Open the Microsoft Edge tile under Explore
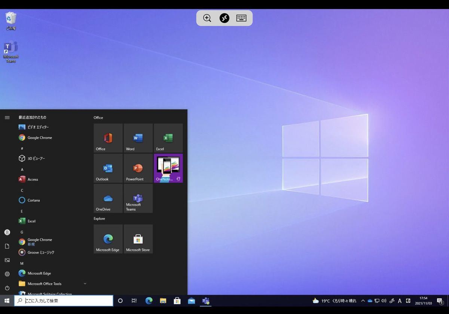The height and width of the screenshot is (314, 449). click(x=108, y=239)
